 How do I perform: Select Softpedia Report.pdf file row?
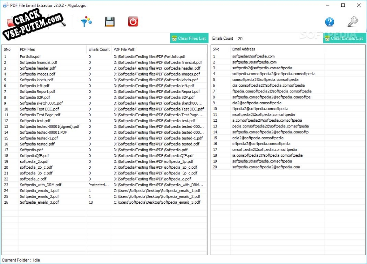point(104,91)
